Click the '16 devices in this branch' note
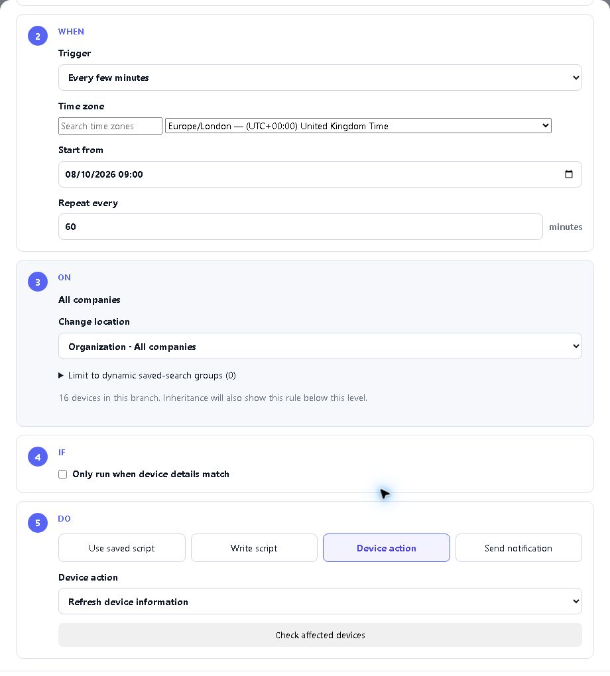Viewport: 610px width, 676px height. point(213,398)
